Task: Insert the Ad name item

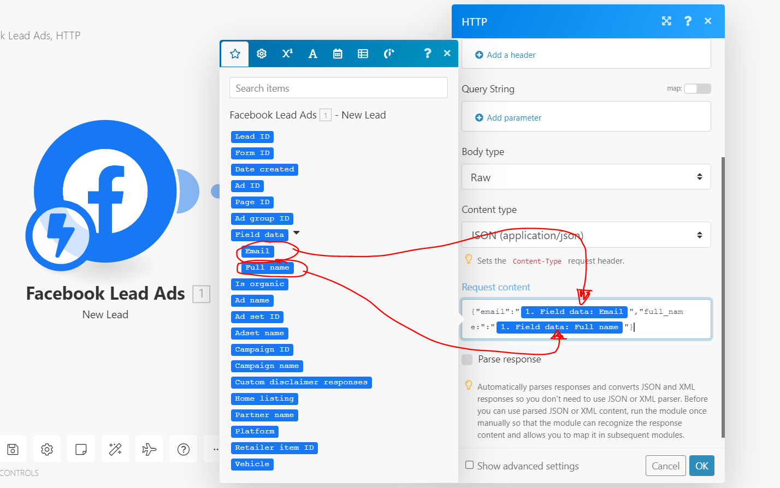Action: pos(252,301)
